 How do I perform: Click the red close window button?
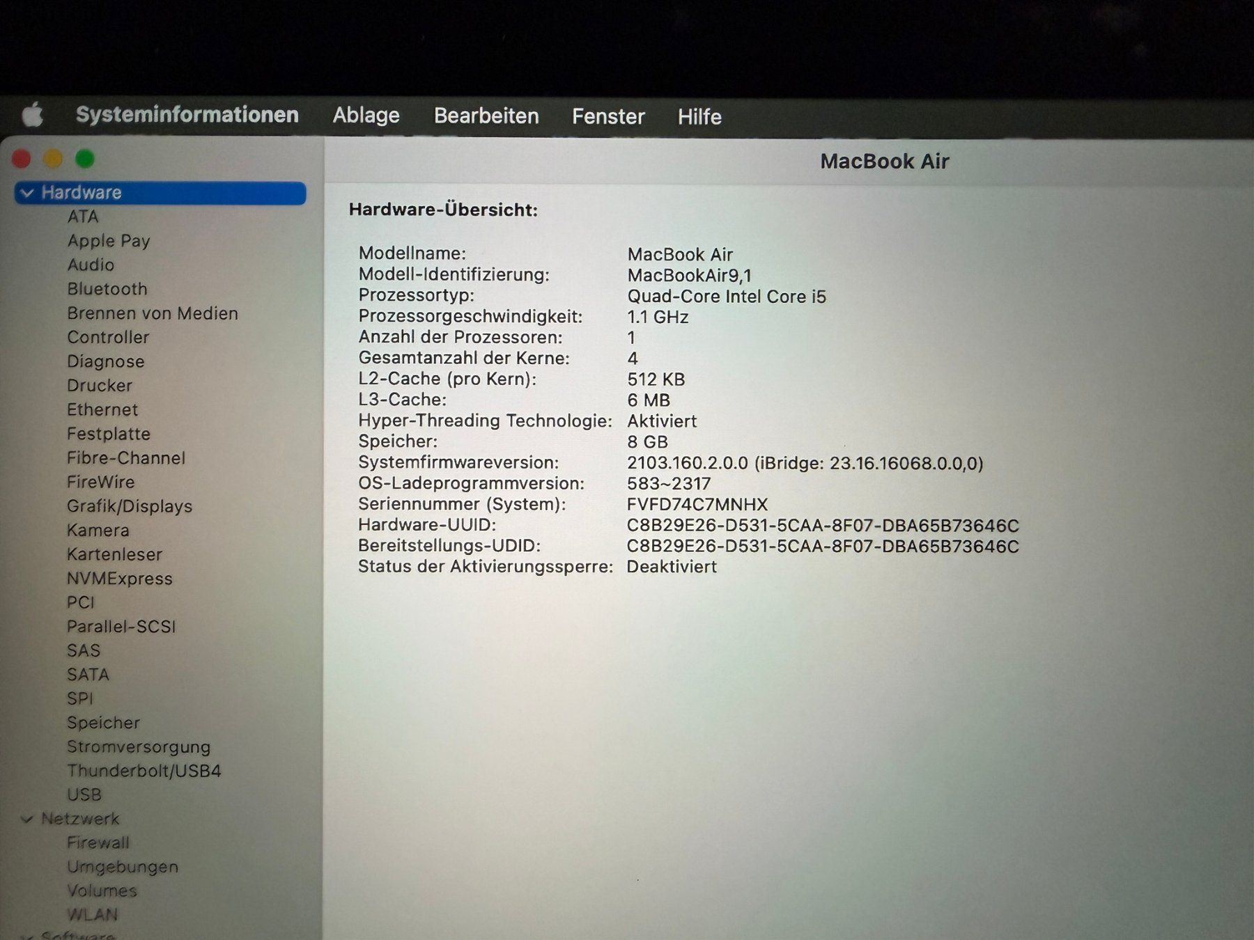(22, 159)
